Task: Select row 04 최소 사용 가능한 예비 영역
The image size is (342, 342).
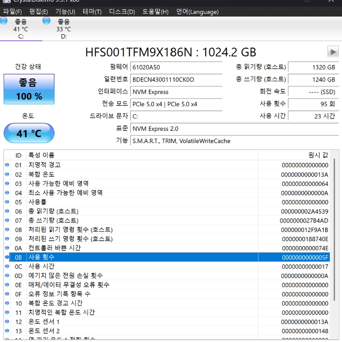Action: point(167,193)
